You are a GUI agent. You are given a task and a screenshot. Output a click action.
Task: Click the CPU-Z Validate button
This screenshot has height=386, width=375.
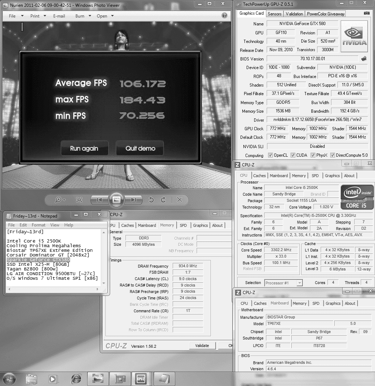tap(202, 346)
